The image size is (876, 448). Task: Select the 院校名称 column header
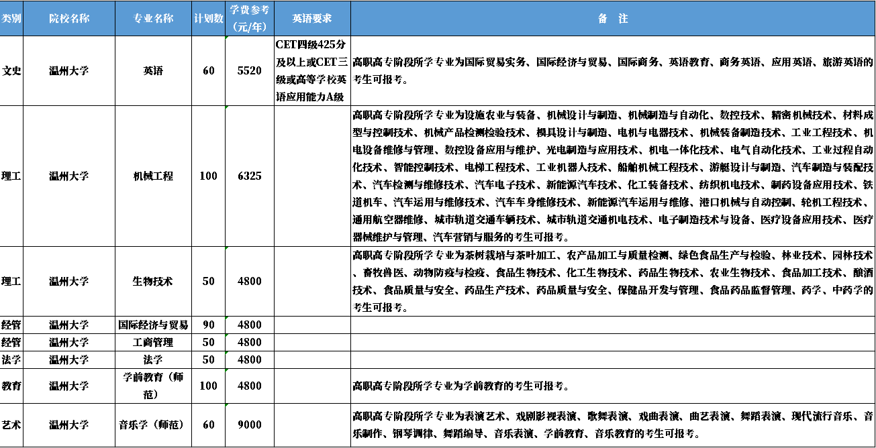click(69, 19)
